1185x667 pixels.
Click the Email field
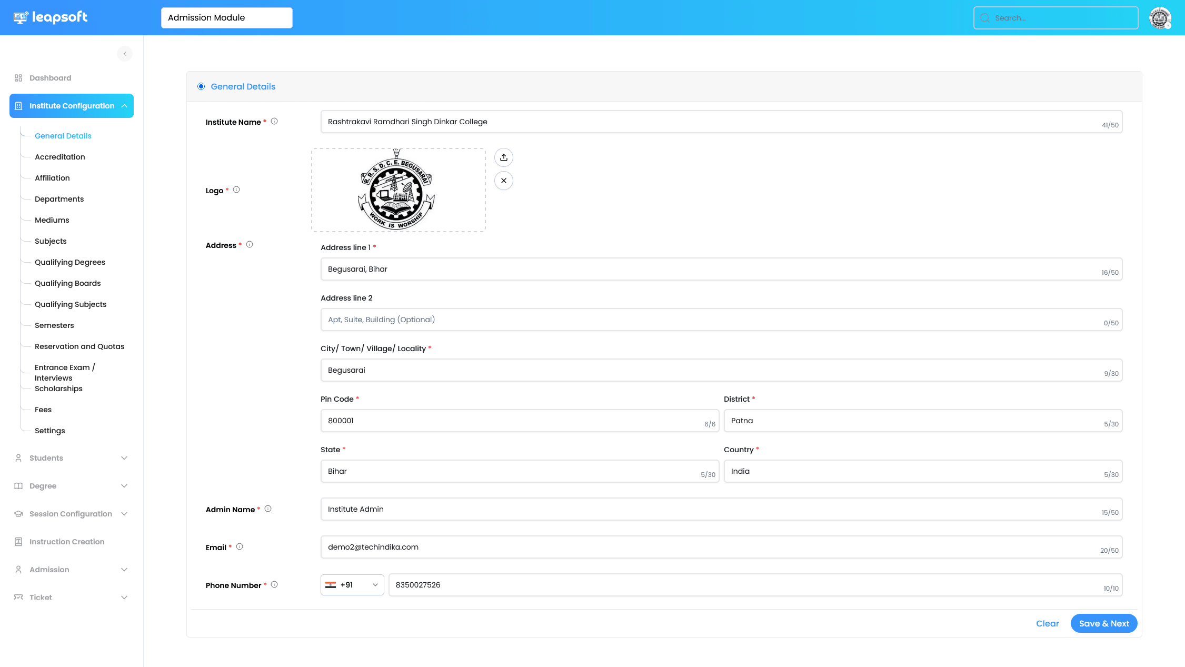click(x=721, y=547)
